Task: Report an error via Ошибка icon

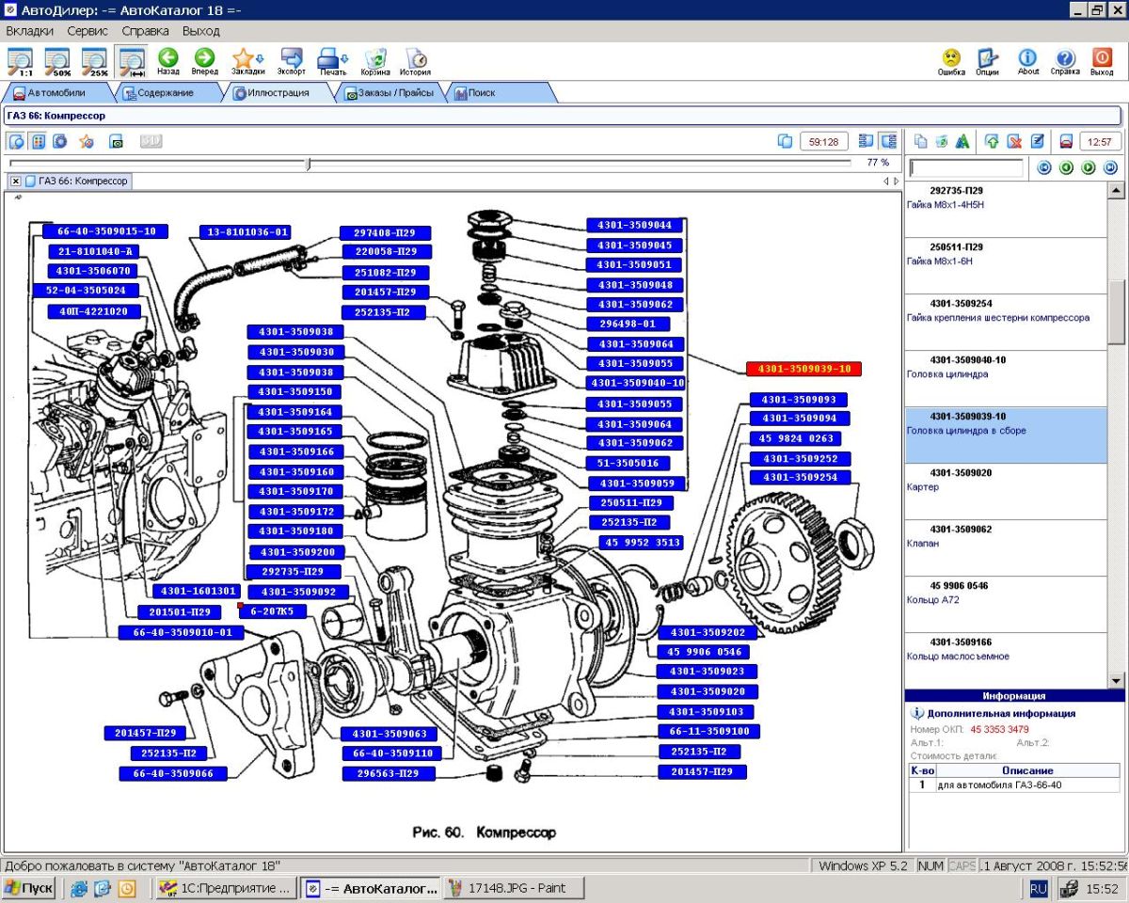Action: tap(951, 61)
